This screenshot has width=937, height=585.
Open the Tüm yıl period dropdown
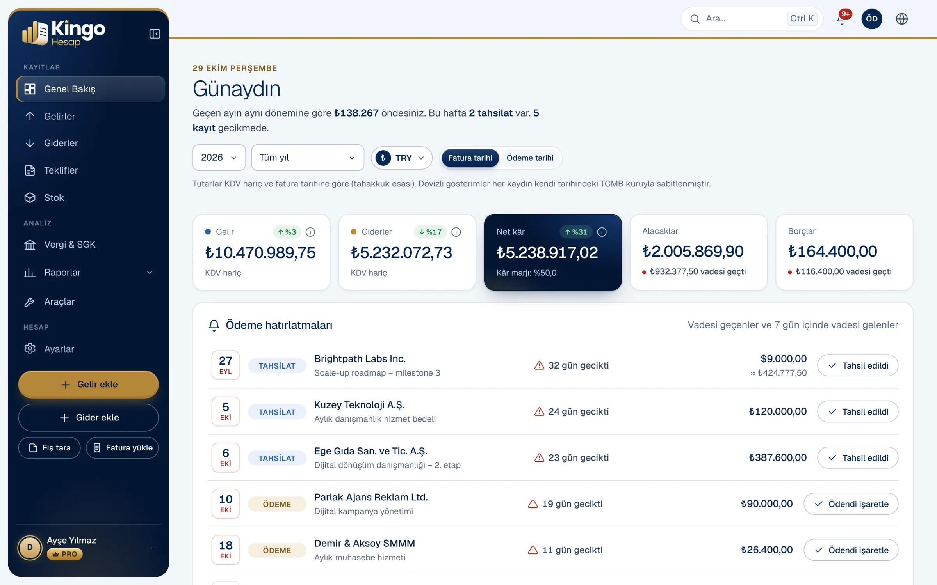307,158
